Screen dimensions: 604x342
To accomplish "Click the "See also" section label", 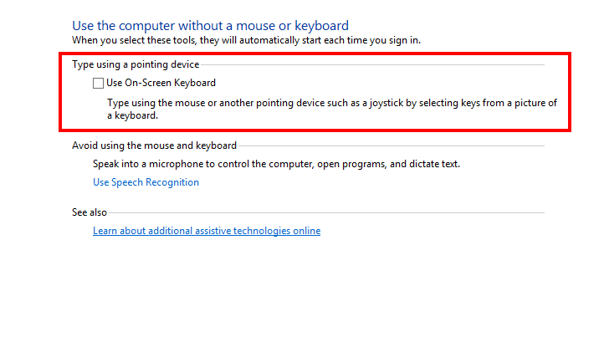I will pos(89,212).
